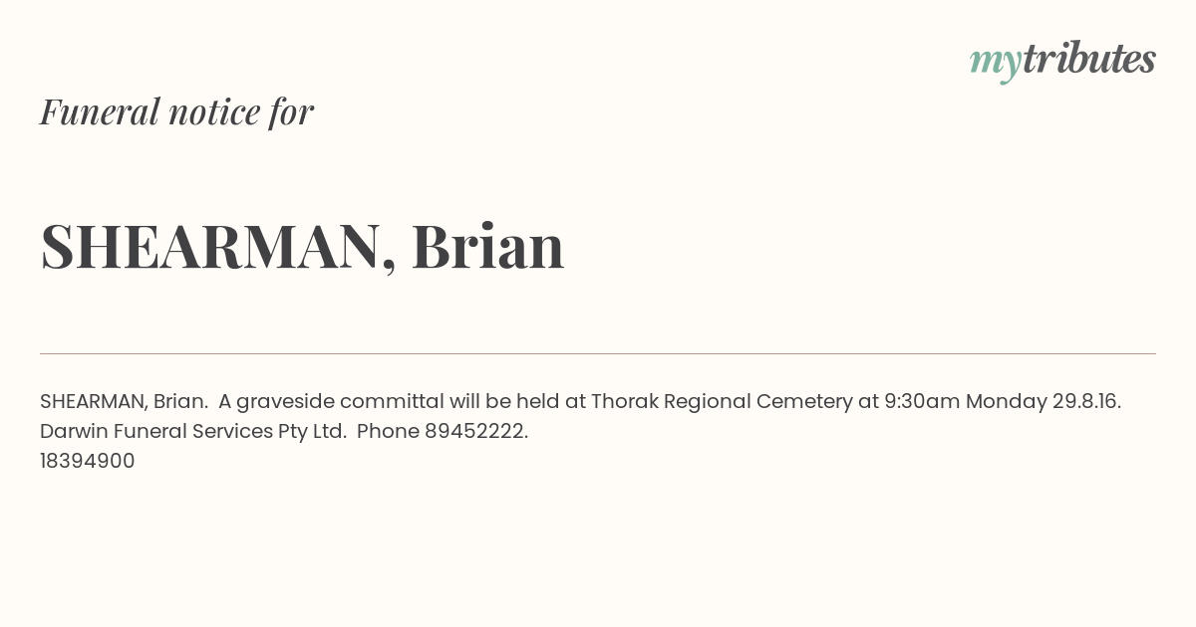Click 'SHEARMAN, Brian.' at start of notice body
Viewport: 1196px width, 627px height.
click(x=124, y=401)
